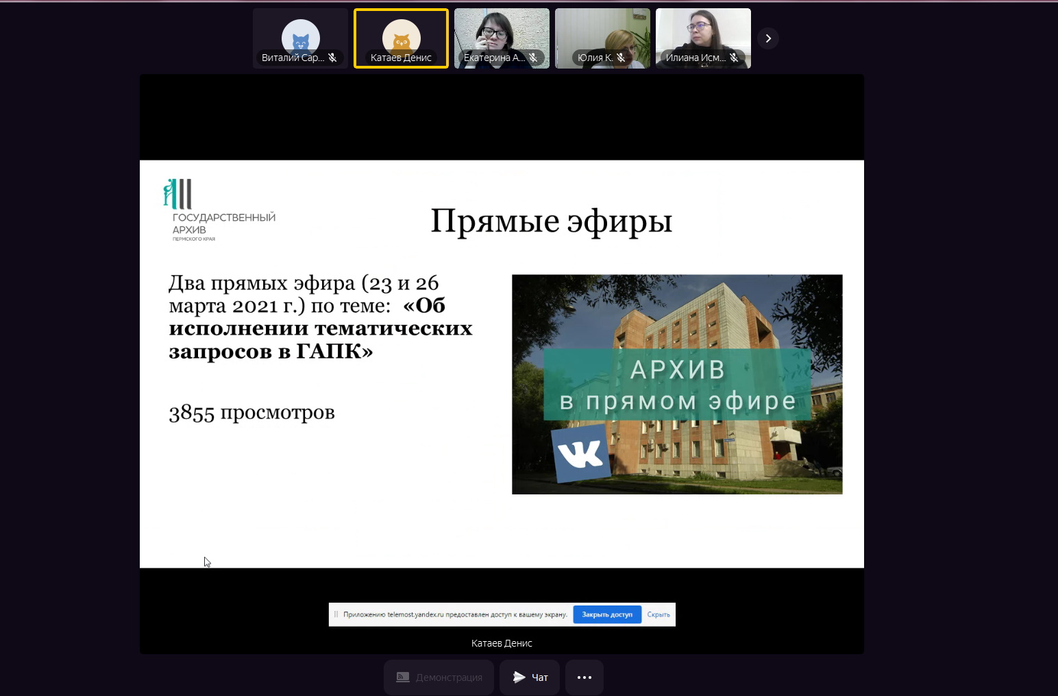Viewport: 1058px width, 696px height.
Task: Show next participants with the right chevron
Action: tap(768, 38)
